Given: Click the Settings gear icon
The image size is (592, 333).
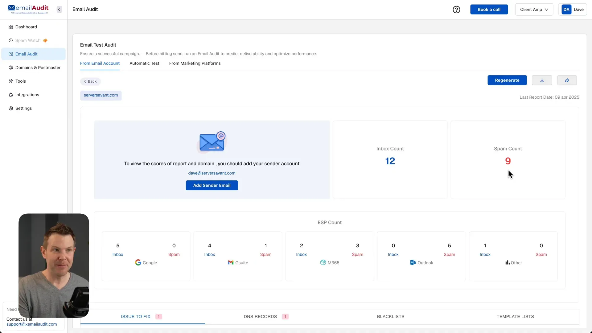Looking at the screenshot, I should click(11, 108).
